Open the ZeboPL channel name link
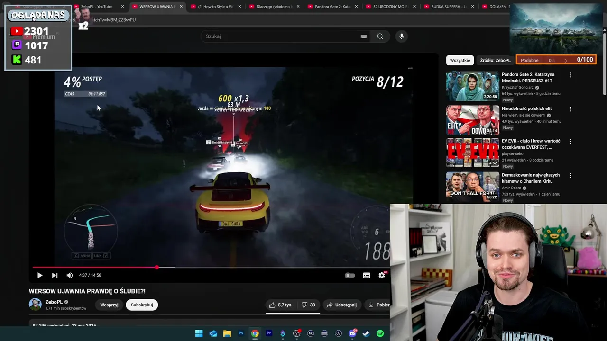The width and height of the screenshot is (607, 341). click(54, 302)
